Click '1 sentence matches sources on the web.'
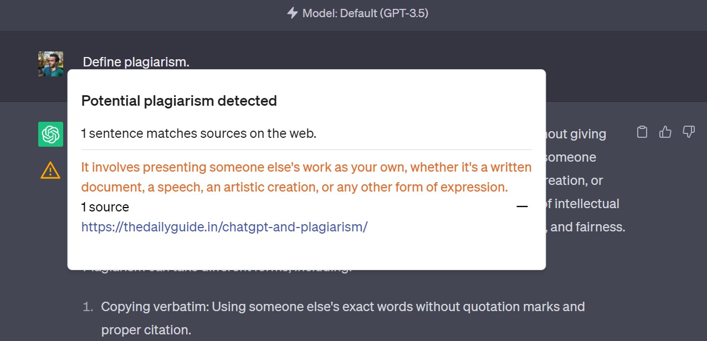The width and height of the screenshot is (707, 341). click(199, 133)
